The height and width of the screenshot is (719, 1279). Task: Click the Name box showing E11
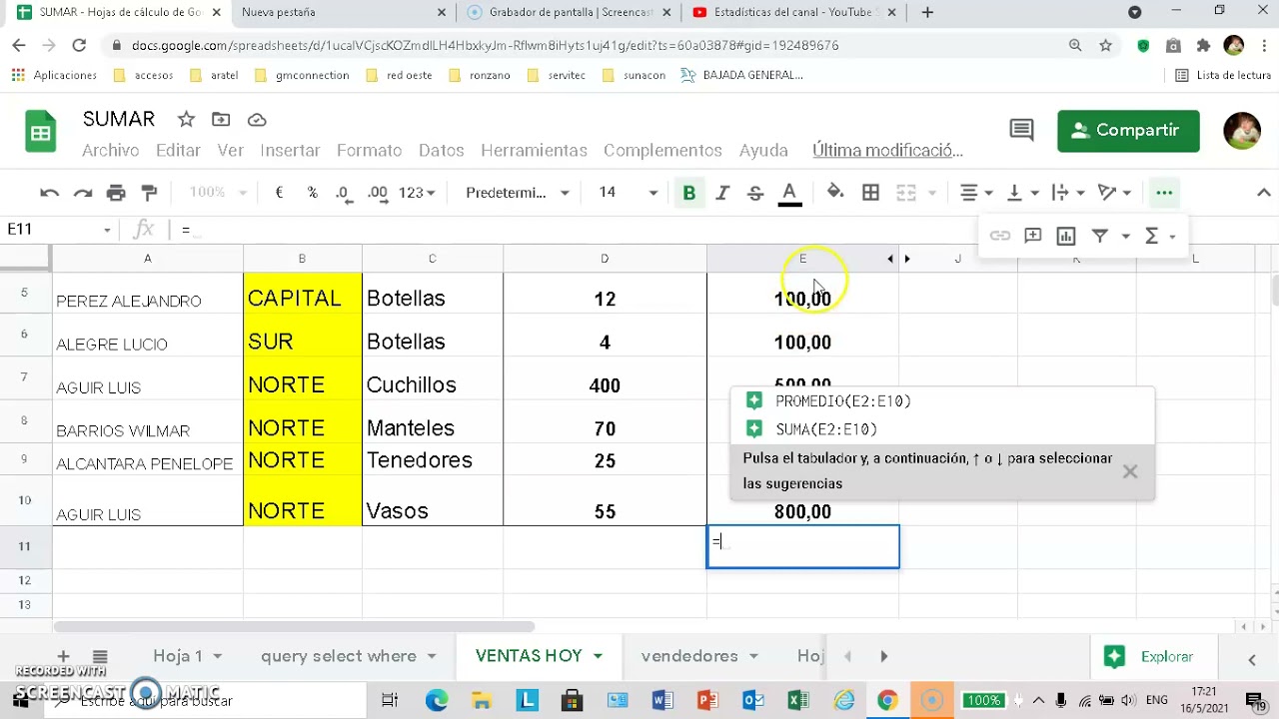click(x=59, y=230)
